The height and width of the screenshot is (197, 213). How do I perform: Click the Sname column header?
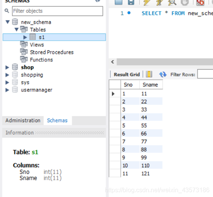[151, 85]
